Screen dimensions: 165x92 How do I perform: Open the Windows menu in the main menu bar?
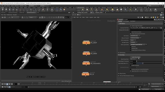coord(16,6)
